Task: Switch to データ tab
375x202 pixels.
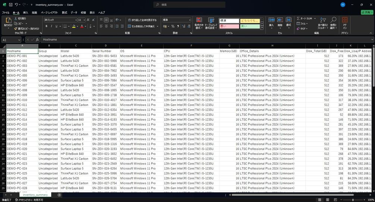Action: [x=74, y=13]
